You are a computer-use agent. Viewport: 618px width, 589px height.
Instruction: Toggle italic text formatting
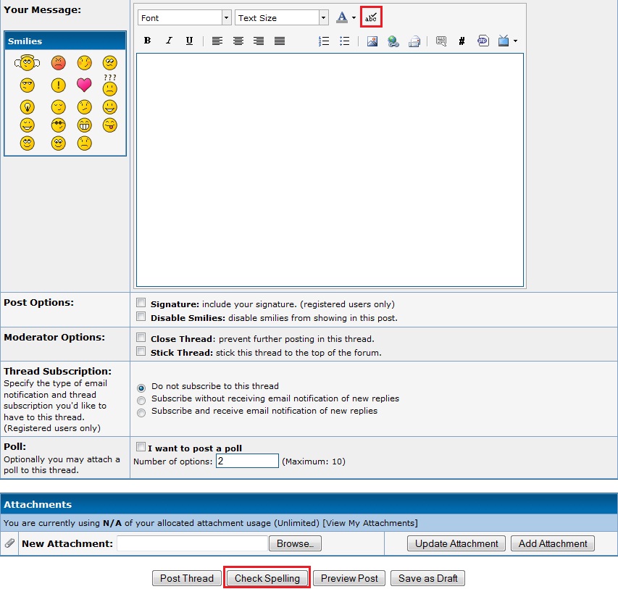click(x=169, y=41)
